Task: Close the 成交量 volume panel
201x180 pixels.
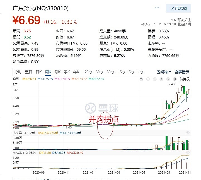Action: [x=188, y=132]
